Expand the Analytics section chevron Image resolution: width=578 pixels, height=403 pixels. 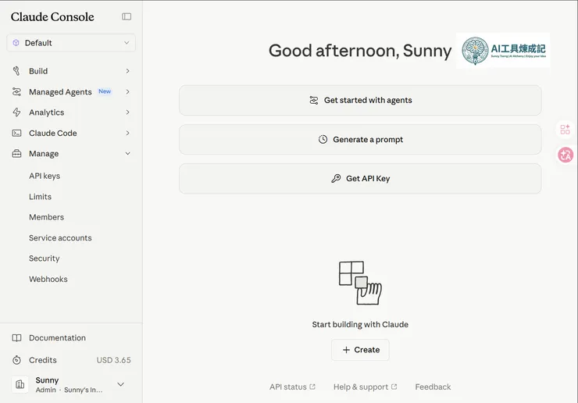(x=127, y=112)
